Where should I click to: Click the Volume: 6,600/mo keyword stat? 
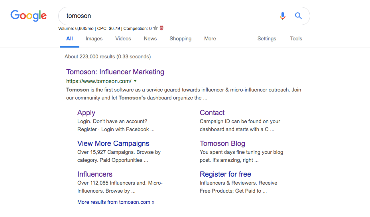click(76, 28)
